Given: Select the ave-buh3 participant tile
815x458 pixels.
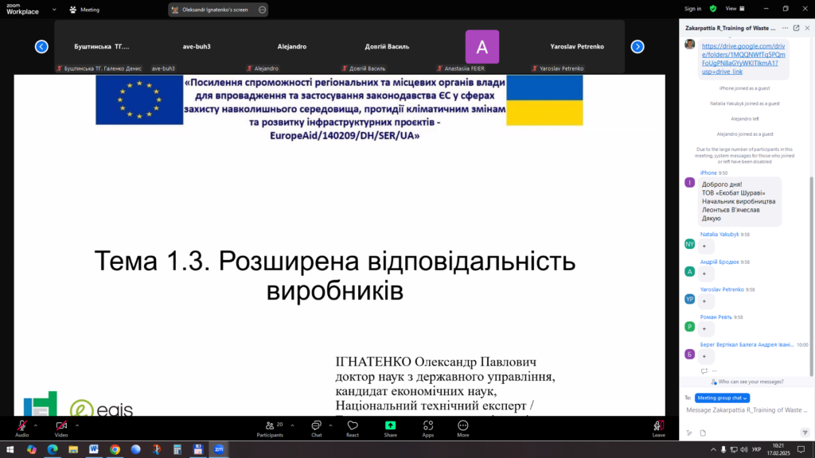Looking at the screenshot, I should [x=197, y=47].
